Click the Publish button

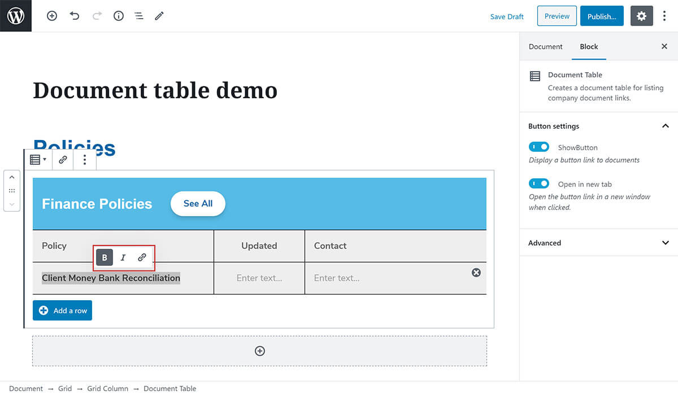click(601, 16)
